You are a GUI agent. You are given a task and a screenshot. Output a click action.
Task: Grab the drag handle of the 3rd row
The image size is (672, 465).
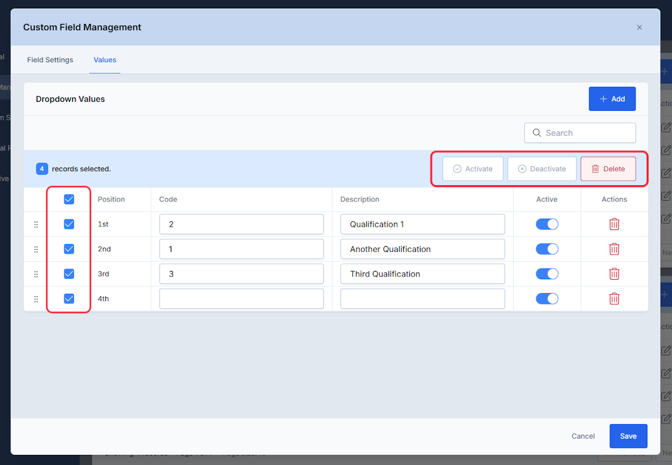point(36,274)
